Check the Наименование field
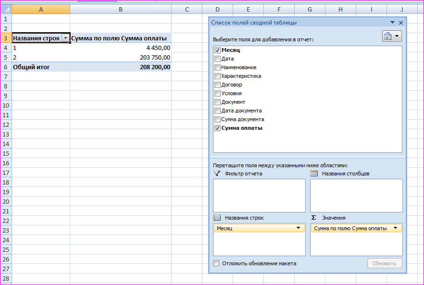Viewport: 424px width, 285px height. [217, 67]
